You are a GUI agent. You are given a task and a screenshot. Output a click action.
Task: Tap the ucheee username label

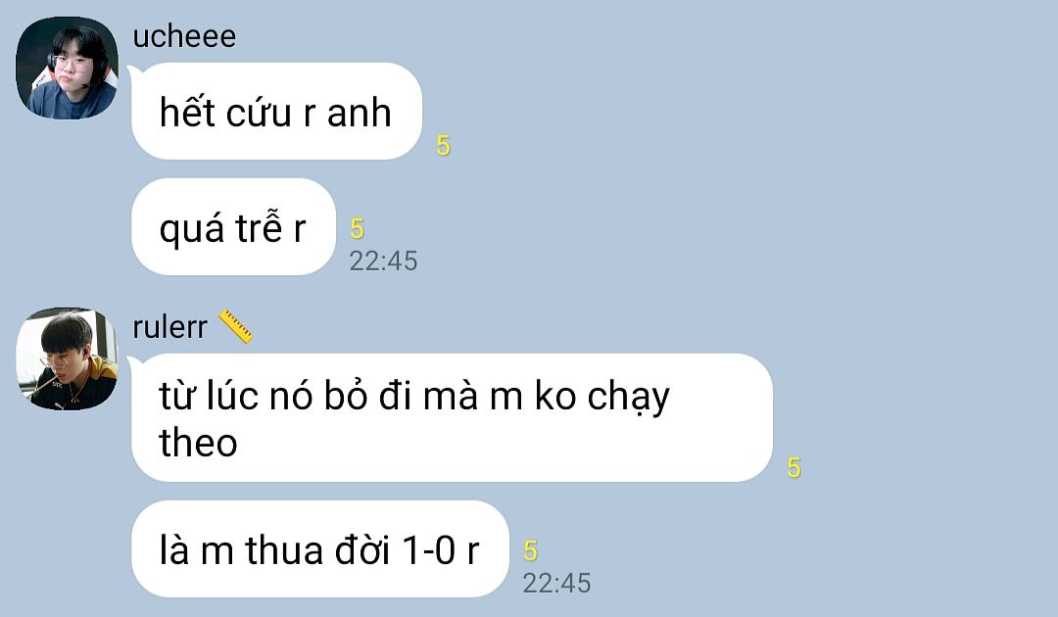(184, 36)
